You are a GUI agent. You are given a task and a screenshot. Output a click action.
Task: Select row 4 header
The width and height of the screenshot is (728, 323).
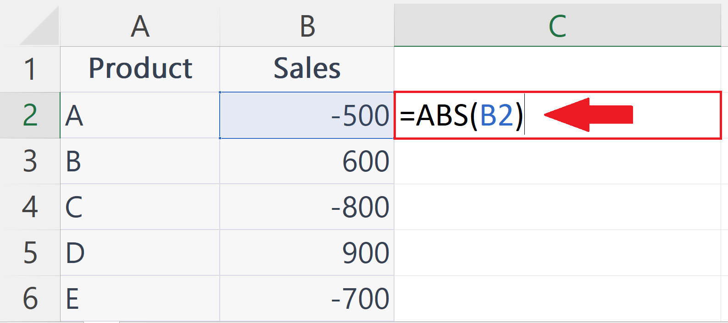coord(30,207)
